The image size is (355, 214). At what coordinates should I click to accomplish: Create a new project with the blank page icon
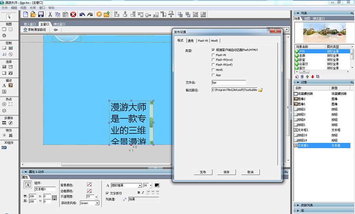[x=25, y=14]
